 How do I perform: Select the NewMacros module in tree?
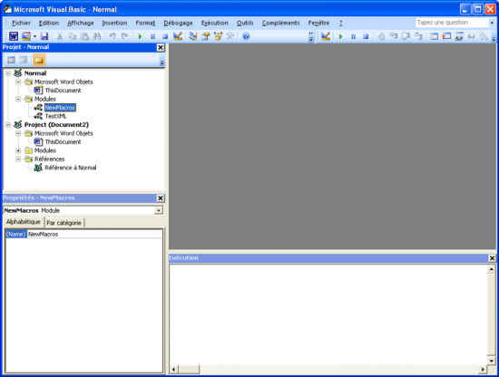pyautogui.click(x=60, y=108)
